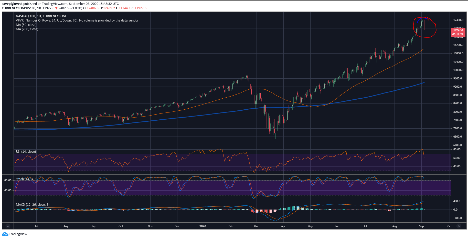Image resolution: width=468 pixels, height=239 pixels.
Task: Click the MA (50, close) indicator label
Action: (26, 25)
